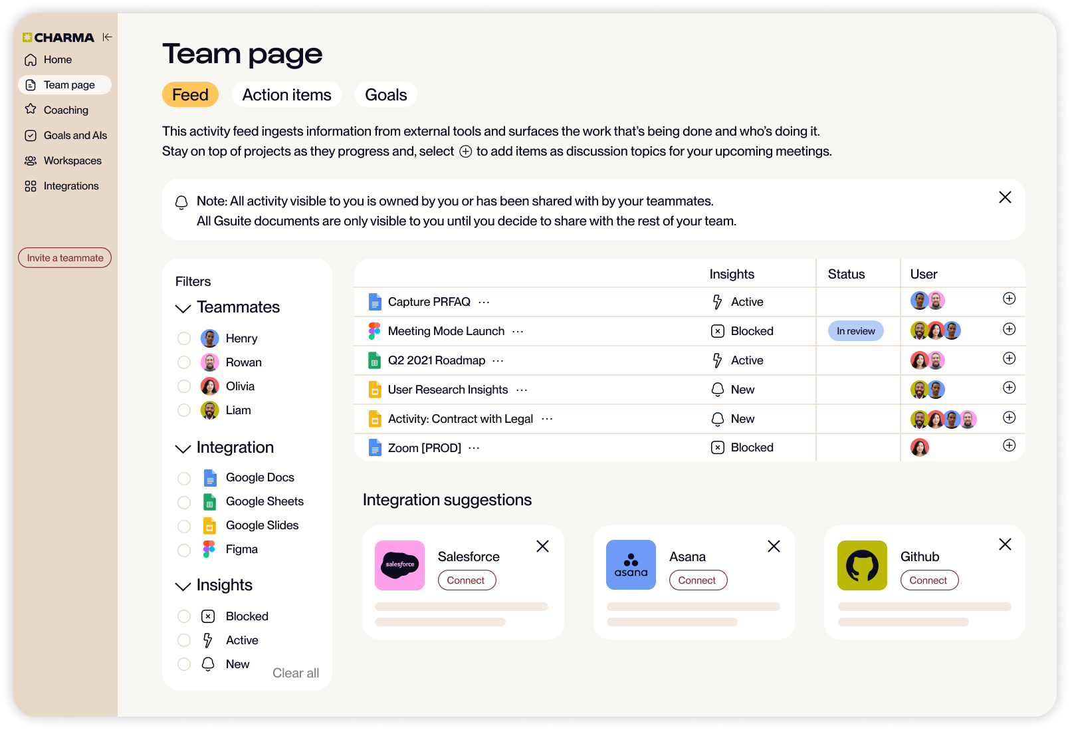
Task: Collapse the Integration filter section
Action: [x=183, y=449]
